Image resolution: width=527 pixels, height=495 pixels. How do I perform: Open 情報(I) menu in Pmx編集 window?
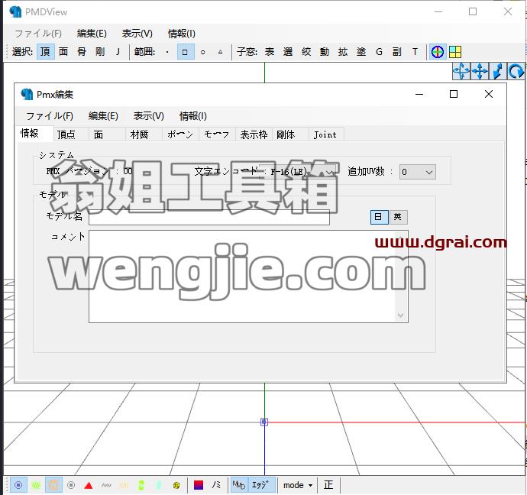193,116
